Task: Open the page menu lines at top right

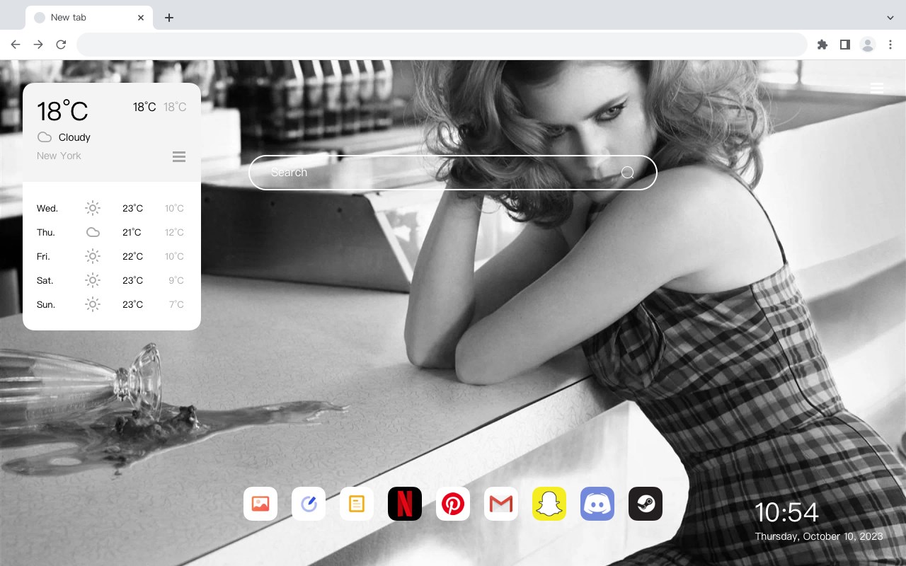Action: [x=876, y=88]
